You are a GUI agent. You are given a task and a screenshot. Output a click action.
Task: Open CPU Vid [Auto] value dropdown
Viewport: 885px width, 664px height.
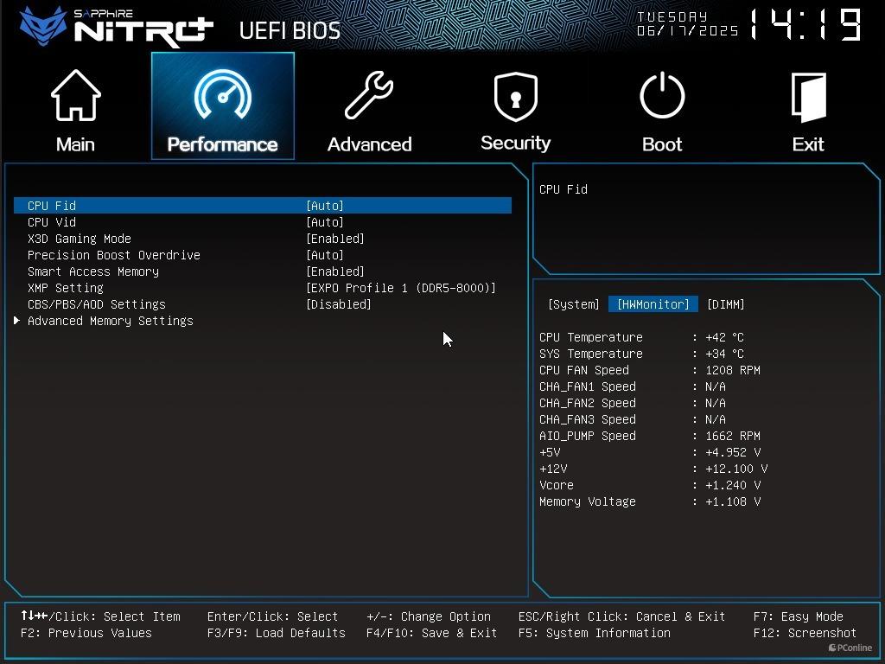click(x=325, y=222)
